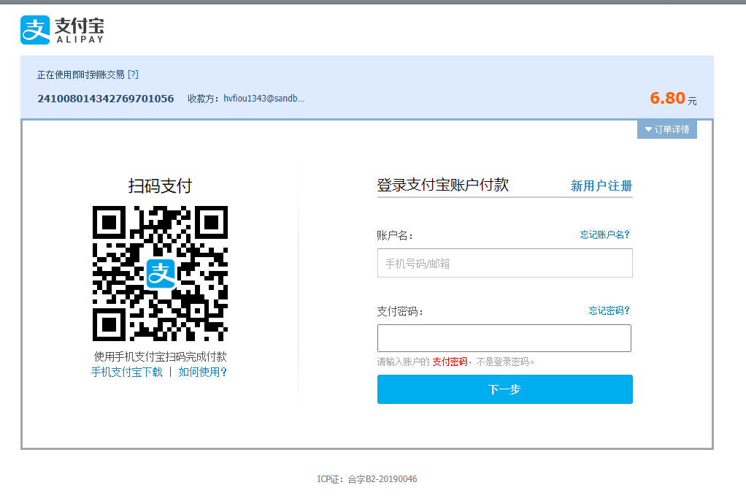Open the 新用户注册 registration link
Viewport: 746px width, 504px height.
601,186
